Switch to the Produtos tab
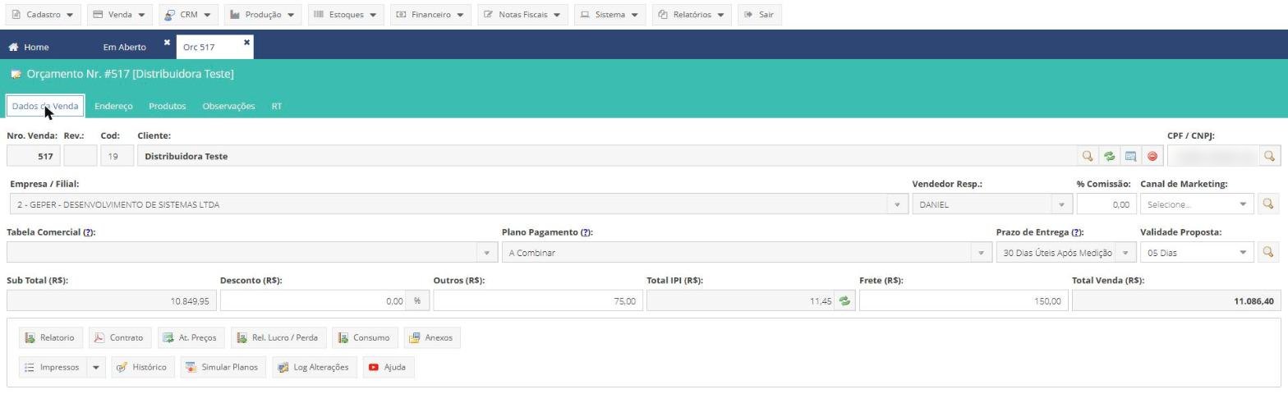The width and height of the screenshot is (1288, 394). pyautogui.click(x=167, y=106)
